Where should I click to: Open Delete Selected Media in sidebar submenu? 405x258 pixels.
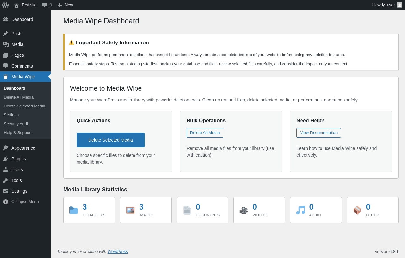[24, 106]
